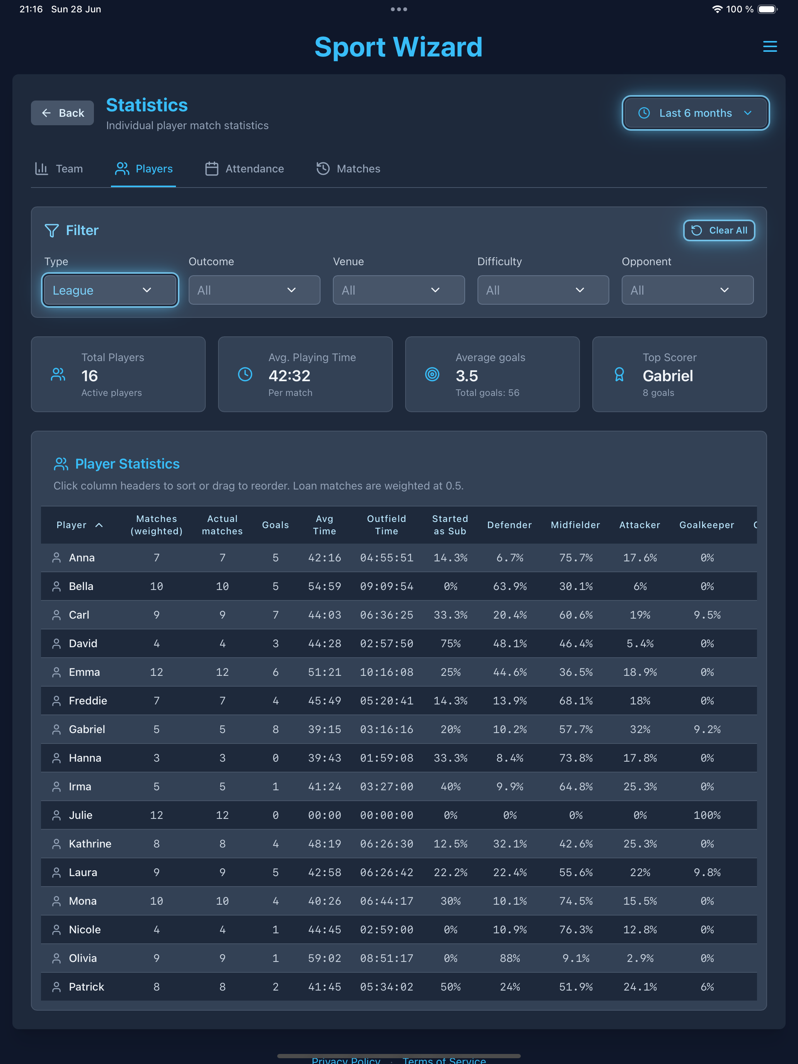Screen dimensions: 798x1064
Task: Click Total goals: 56 text
Action: [487, 392]
